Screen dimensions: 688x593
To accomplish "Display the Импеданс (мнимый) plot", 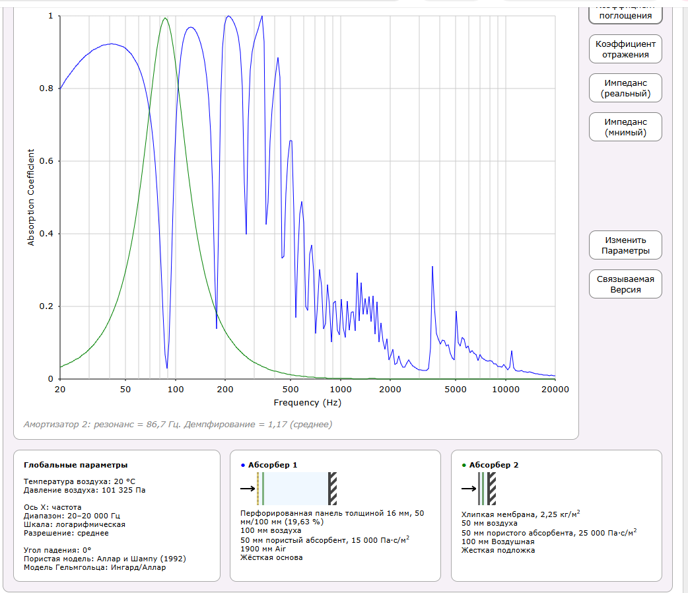I will 625,127.
